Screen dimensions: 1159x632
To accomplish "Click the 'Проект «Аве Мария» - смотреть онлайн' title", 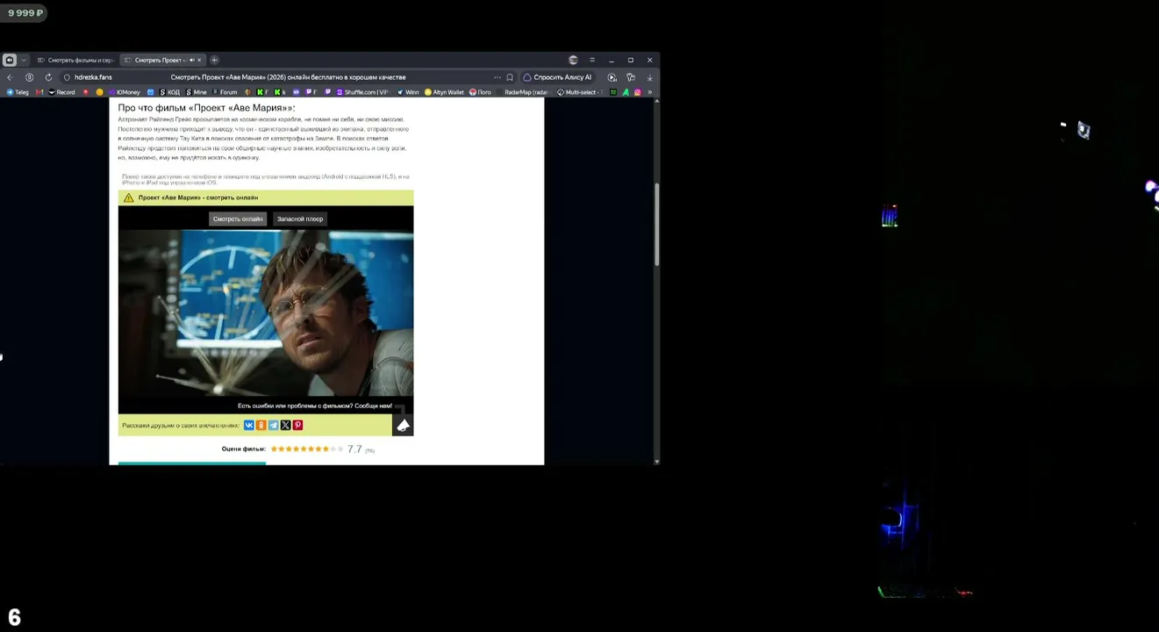I will [x=198, y=197].
